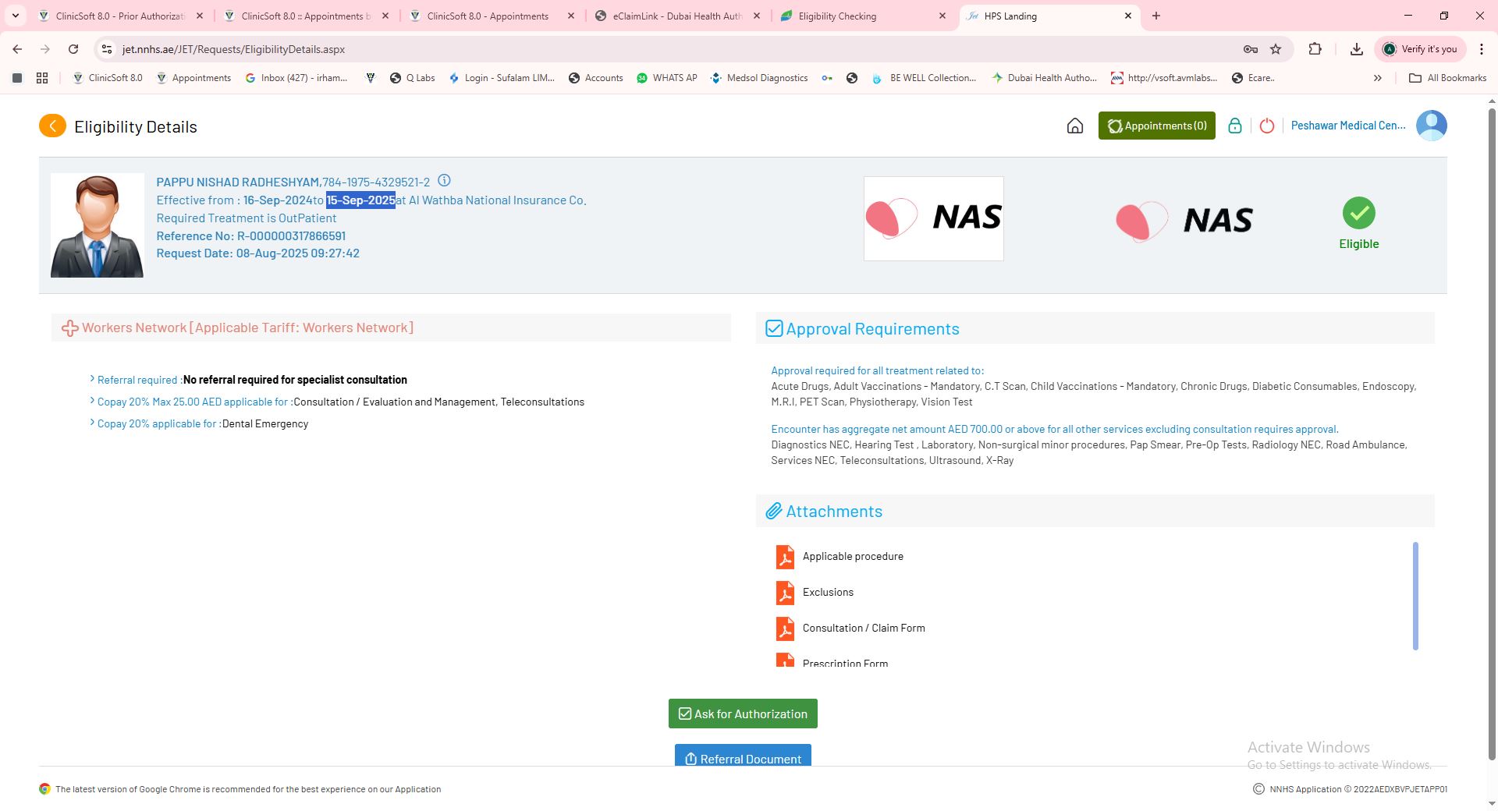This screenshot has height=811, width=1498.
Task: Click the attachments list scrollbar
Action: pos(1415,596)
